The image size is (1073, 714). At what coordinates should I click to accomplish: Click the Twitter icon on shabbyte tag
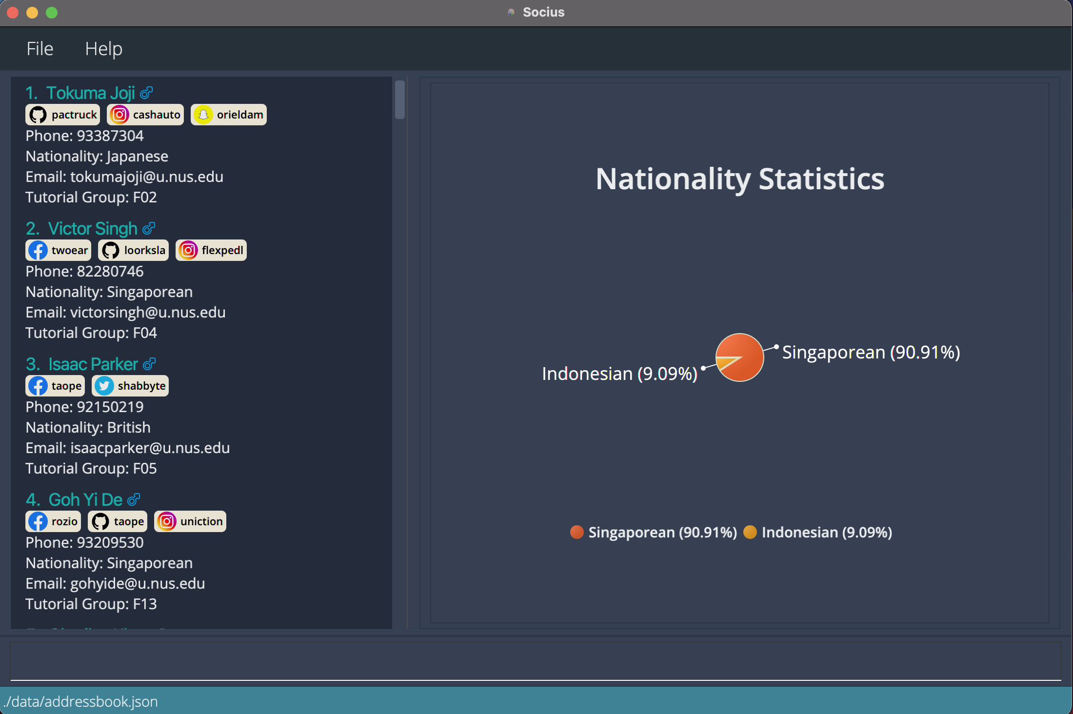pos(104,386)
